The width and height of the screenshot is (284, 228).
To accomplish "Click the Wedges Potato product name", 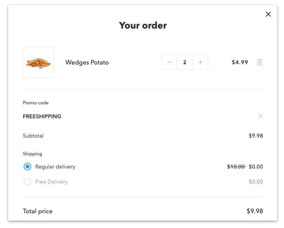I will (87, 62).
